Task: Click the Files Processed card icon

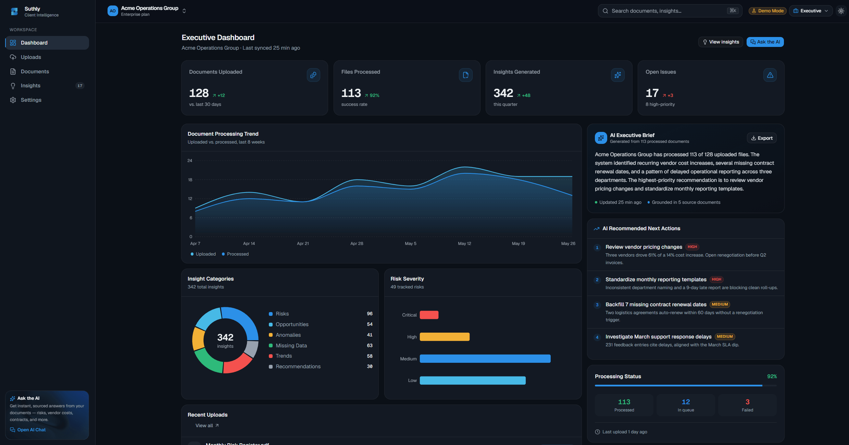Action: click(x=465, y=75)
